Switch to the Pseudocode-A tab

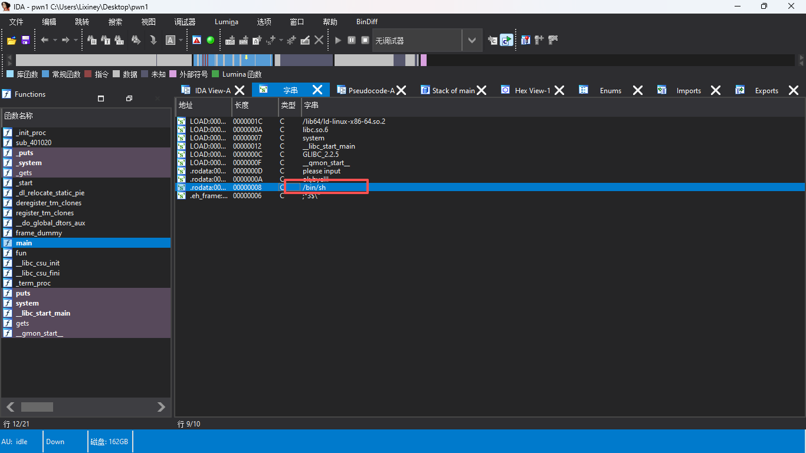coord(371,90)
